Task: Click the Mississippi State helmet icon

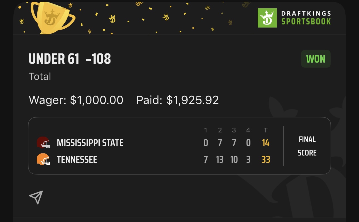Action: (x=43, y=143)
